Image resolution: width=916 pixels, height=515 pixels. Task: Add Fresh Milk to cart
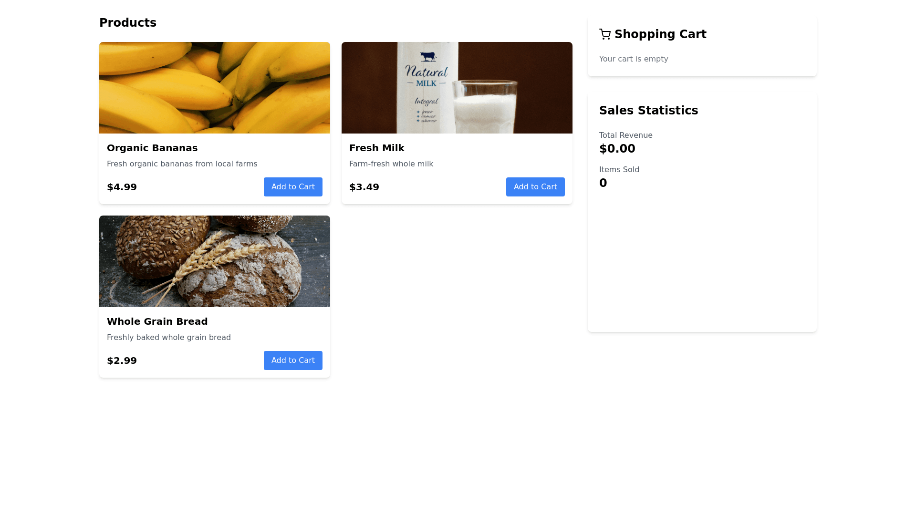click(535, 187)
